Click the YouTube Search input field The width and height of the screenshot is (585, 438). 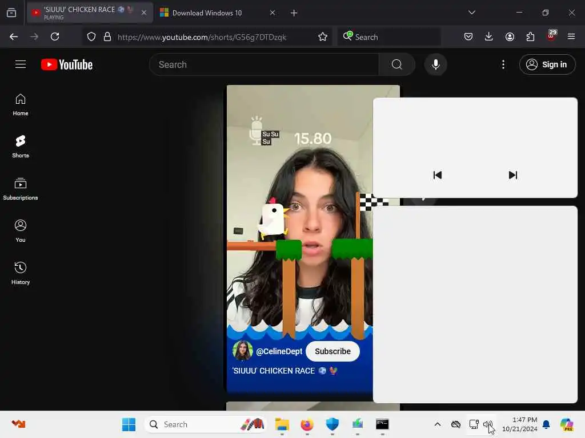pyautogui.click(x=264, y=65)
